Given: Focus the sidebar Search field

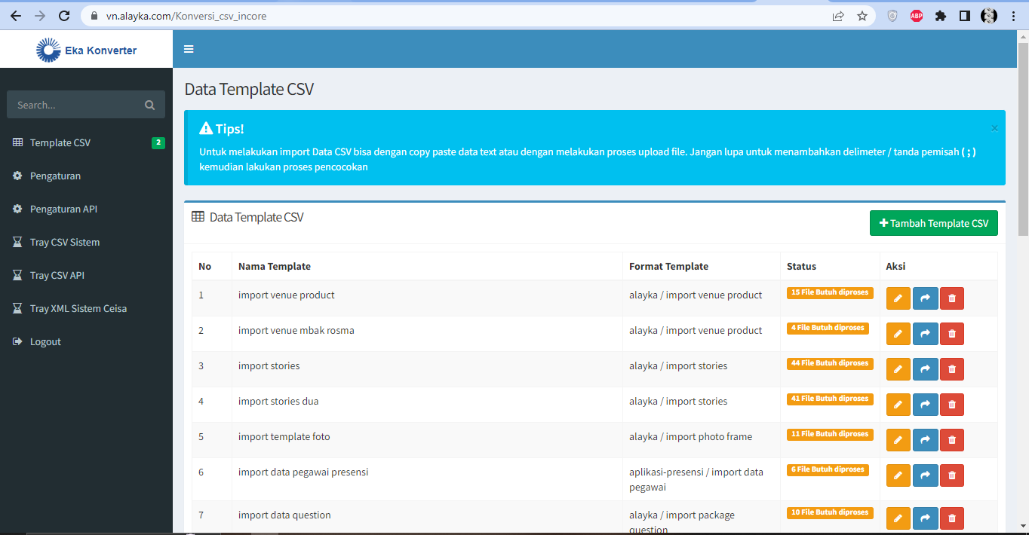Looking at the screenshot, I should pos(74,105).
